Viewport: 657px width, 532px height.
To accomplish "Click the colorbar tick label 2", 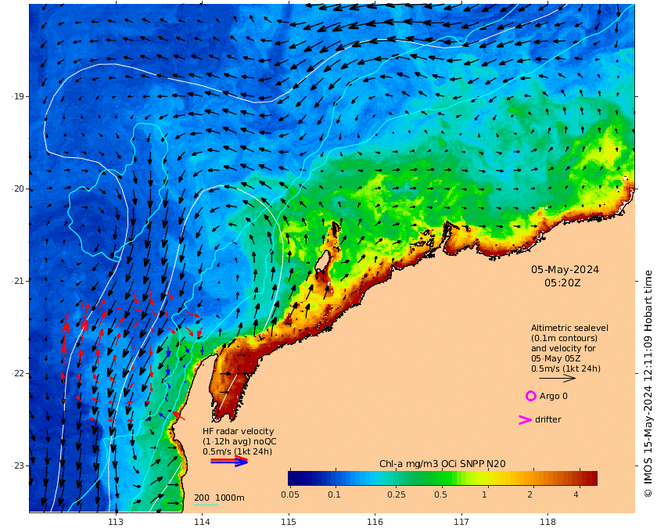I will click(530, 494).
